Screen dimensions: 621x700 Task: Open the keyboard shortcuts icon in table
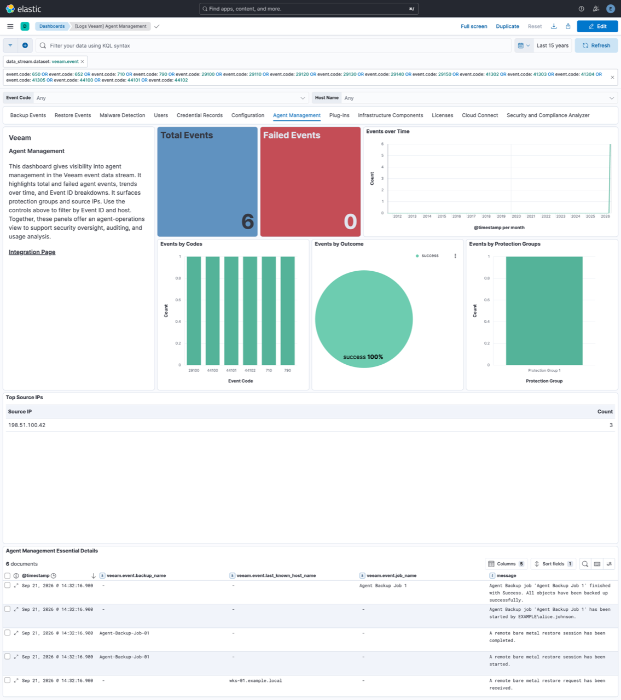[x=597, y=564]
